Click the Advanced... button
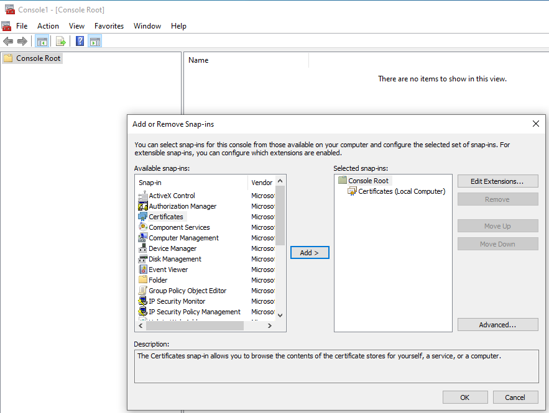 point(497,325)
